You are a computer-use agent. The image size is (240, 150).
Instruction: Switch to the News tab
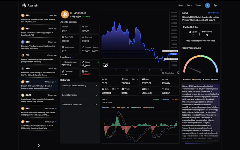click(181, 5)
